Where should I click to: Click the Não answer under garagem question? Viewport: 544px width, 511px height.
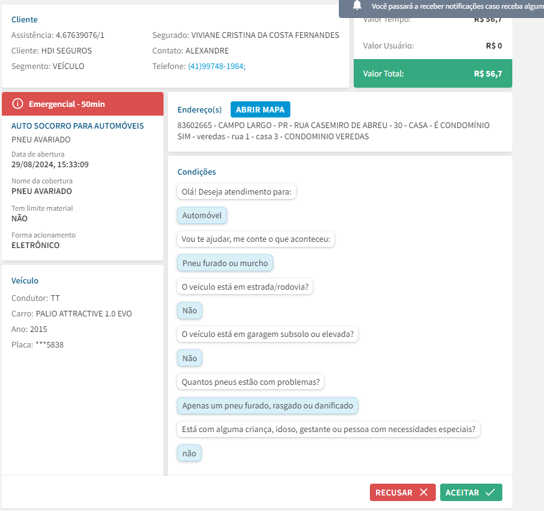(x=190, y=358)
